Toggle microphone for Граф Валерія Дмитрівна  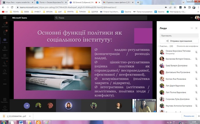pos(196,66)
